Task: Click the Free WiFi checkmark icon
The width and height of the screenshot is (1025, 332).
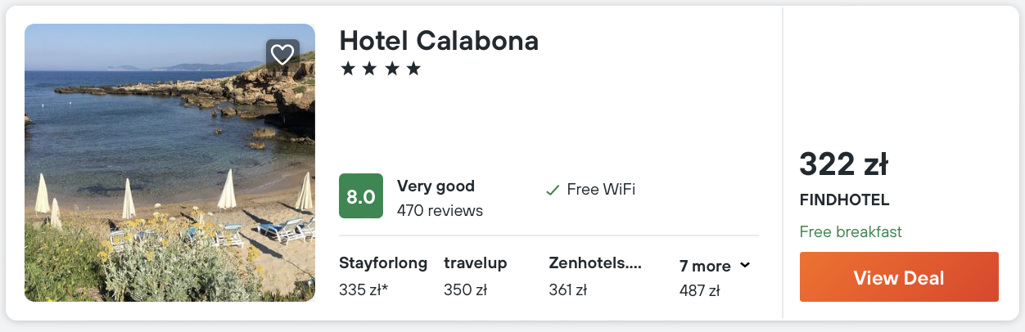Action: coord(553,191)
